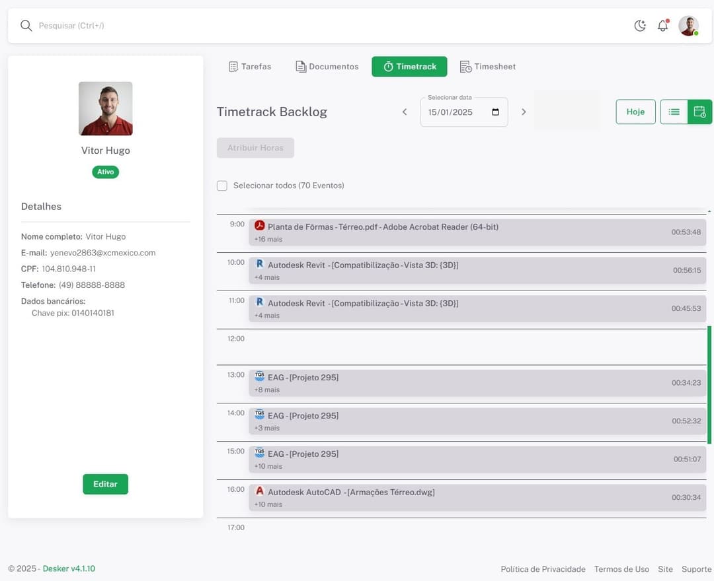This screenshot has height=581, width=714.
Task: Click the Documentos tab icon
Action: point(301,67)
